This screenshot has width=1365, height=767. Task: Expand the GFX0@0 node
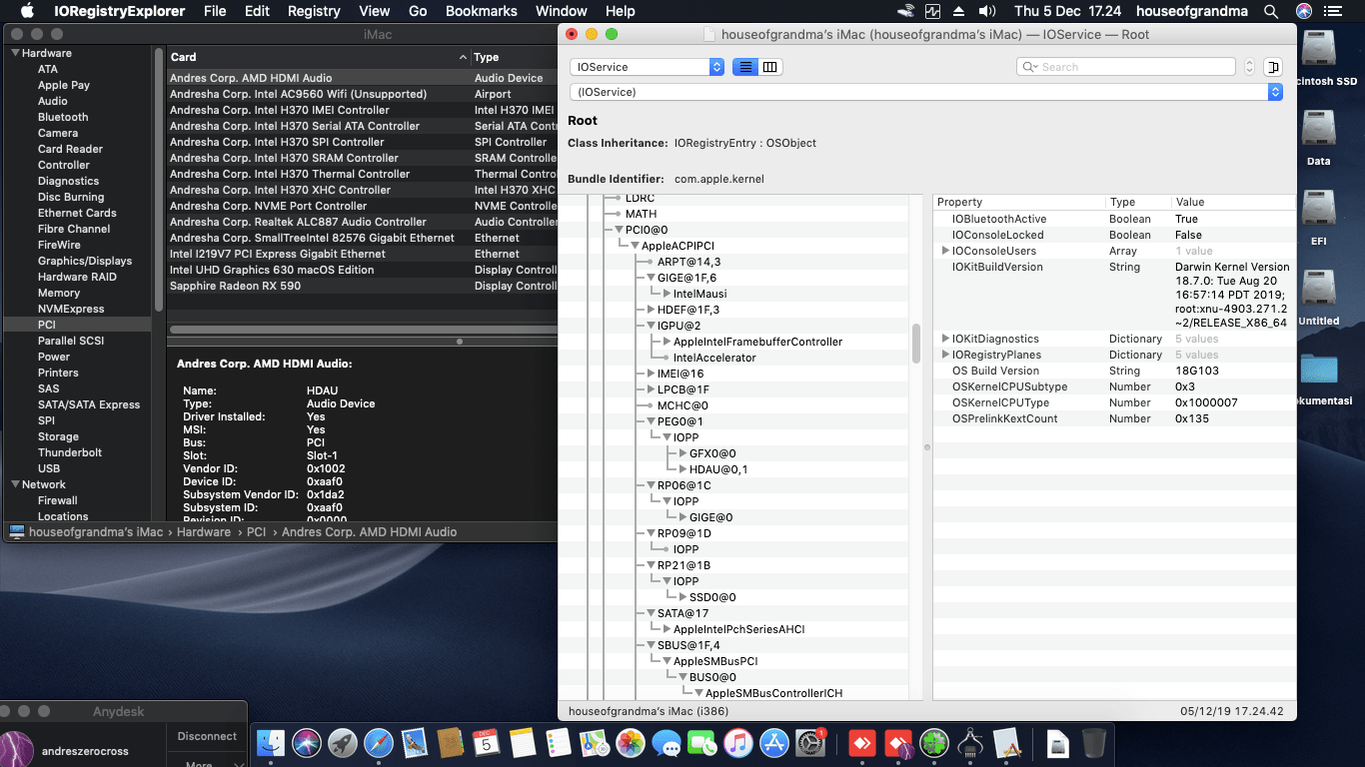(682, 453)
